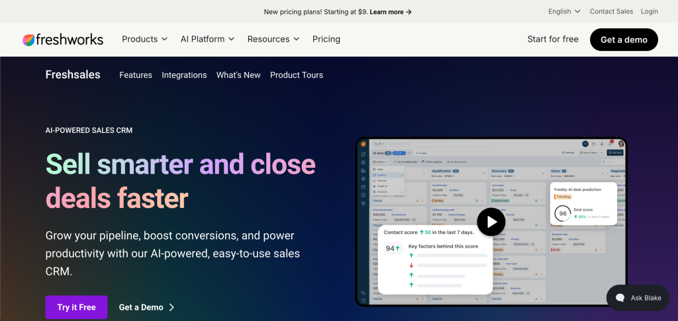
Task: Open the Integrations tab
Action: point(184,75)
